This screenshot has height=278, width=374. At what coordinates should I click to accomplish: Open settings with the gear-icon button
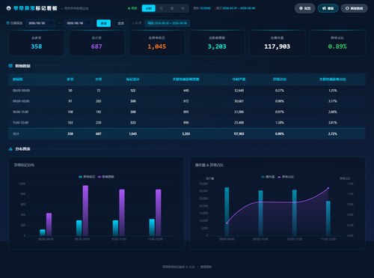[x=304, y=8]
